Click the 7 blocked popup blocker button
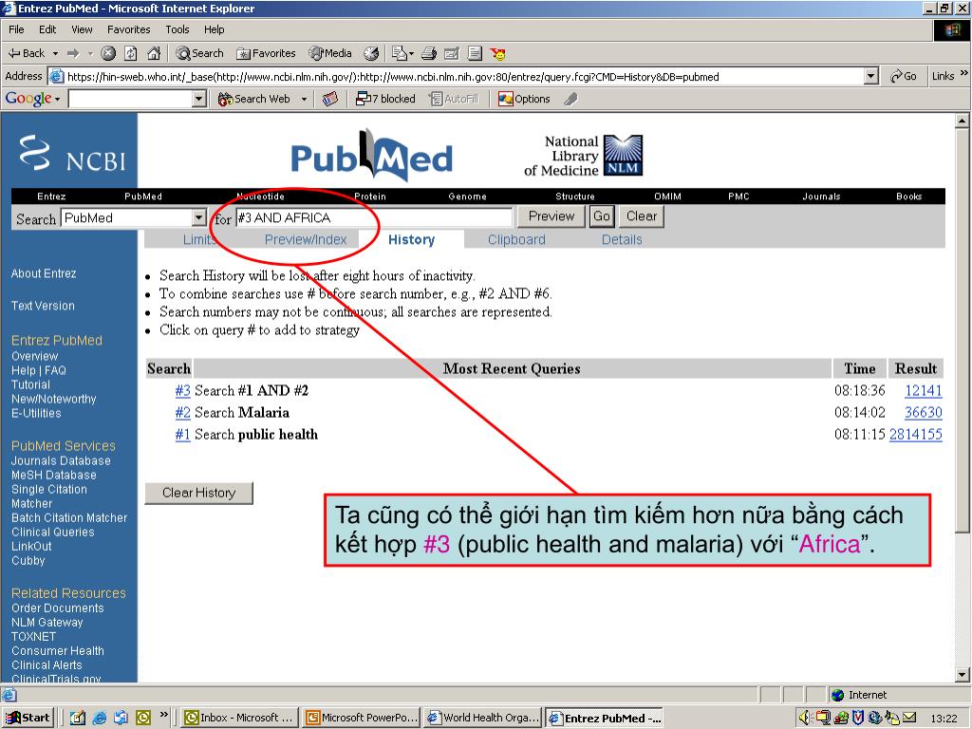This screenshot has width=972, height=729. [x=385, y=99]
